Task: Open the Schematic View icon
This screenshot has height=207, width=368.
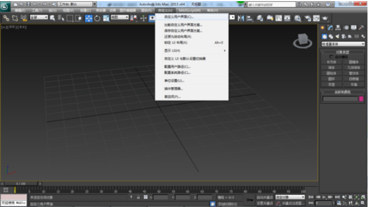Action: tap(287, 18)
